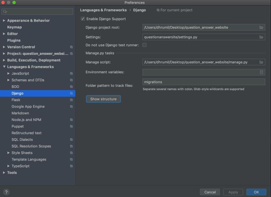Screen dimensions: 271x197
Task: Click the settings search box
Action: pos(37,11)
